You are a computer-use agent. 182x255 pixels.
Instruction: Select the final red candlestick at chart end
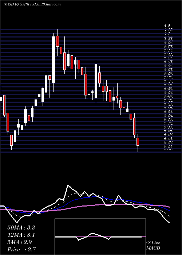tap(138, 142)
